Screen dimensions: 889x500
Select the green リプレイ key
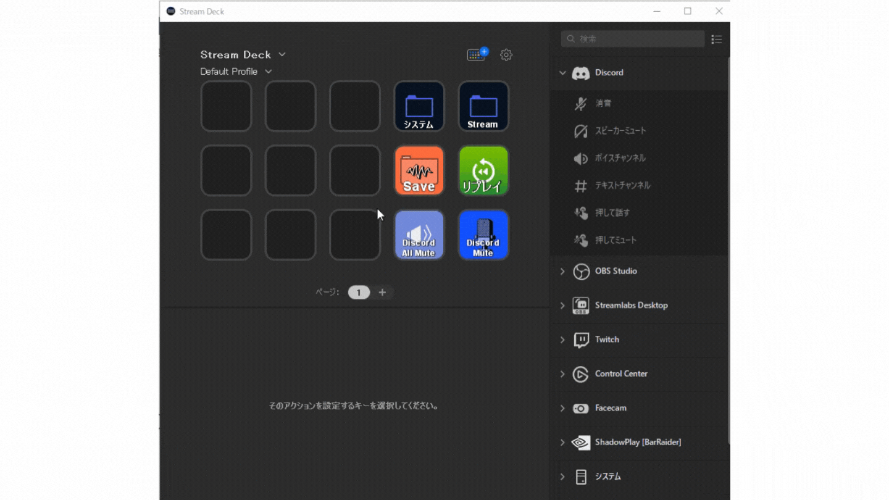(x=483, y=170)
